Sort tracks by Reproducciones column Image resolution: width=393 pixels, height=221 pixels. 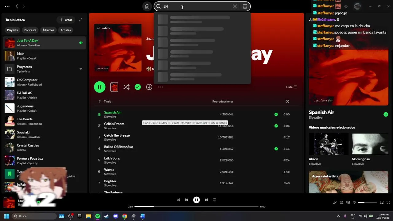tap(223, 102)
